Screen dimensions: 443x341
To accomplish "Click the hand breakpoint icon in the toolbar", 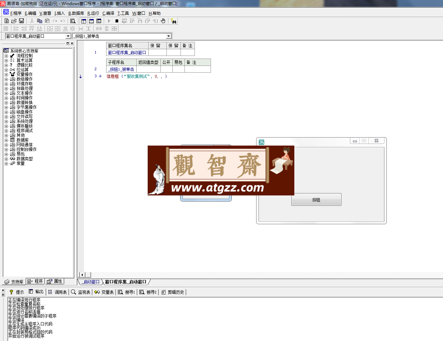I will coord(163,21).
